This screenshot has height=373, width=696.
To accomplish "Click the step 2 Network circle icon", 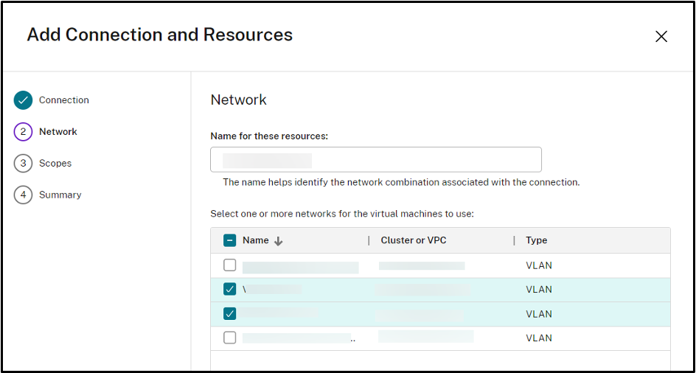I will 23,132.
